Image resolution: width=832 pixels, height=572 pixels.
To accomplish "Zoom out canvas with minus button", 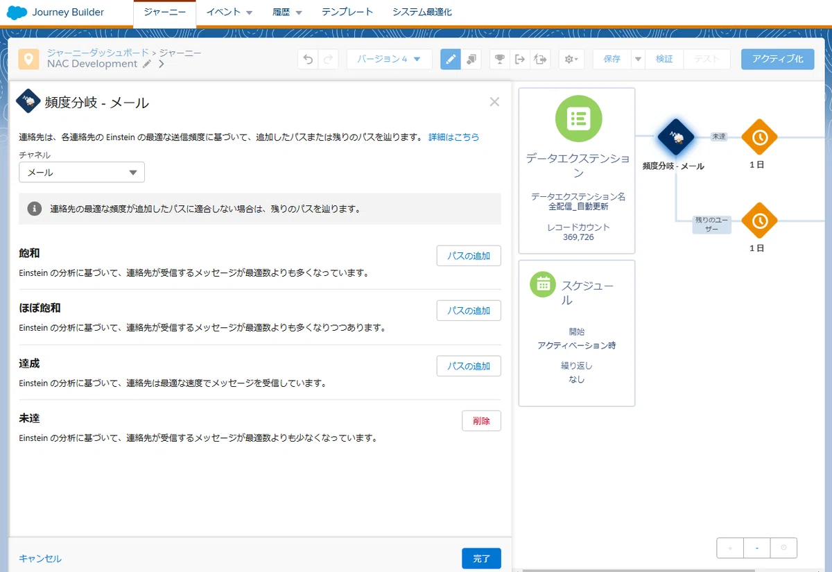I will [x=757, y=548].
